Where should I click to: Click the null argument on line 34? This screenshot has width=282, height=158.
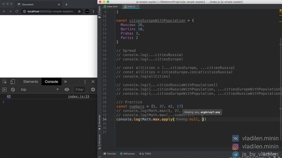[193, 119]
